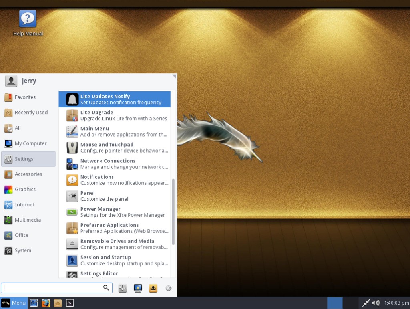Click the switch user icon
410x309 pixels.
coord(153,288)
